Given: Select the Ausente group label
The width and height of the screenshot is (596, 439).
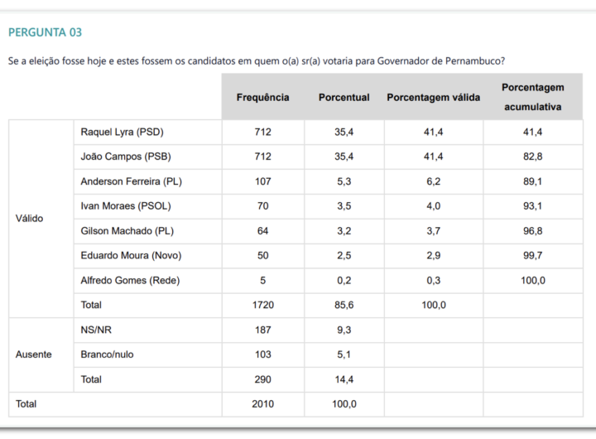Looking at the screenshot, I should 34,355.
